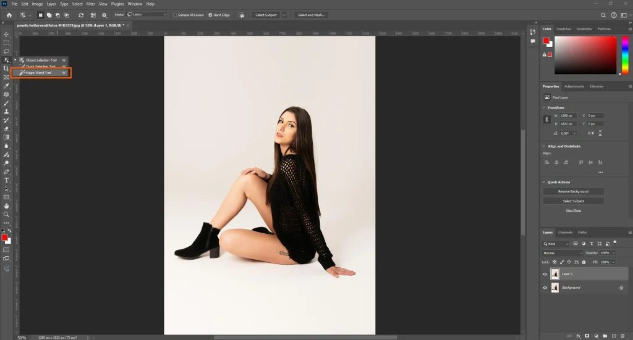The width and height of the screenshot is (633, 340).
Task: Toggle width-height link constraint icon
Action: coord(546,120)
